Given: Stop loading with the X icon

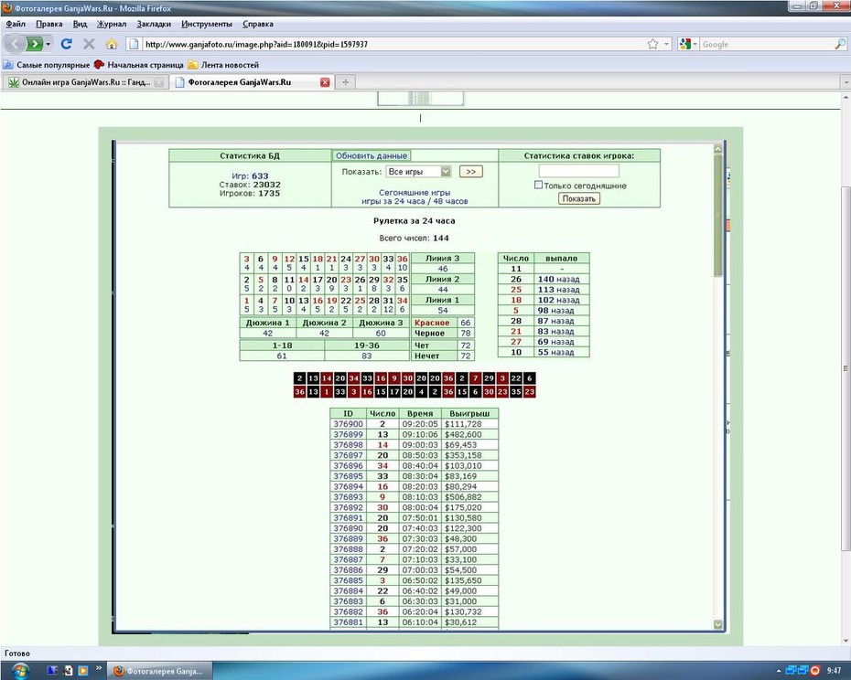Looking at the screenshot, I should click(x=89, y=44).
